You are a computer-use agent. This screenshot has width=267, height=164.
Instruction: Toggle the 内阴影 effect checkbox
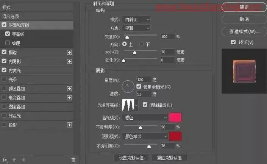[4, 61]
